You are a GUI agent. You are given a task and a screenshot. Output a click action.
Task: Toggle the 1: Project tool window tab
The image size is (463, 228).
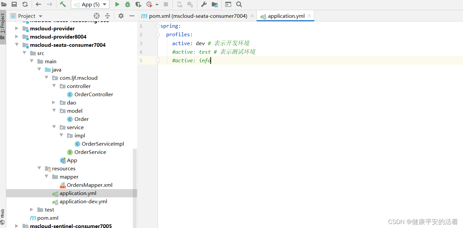click(3, 27)
